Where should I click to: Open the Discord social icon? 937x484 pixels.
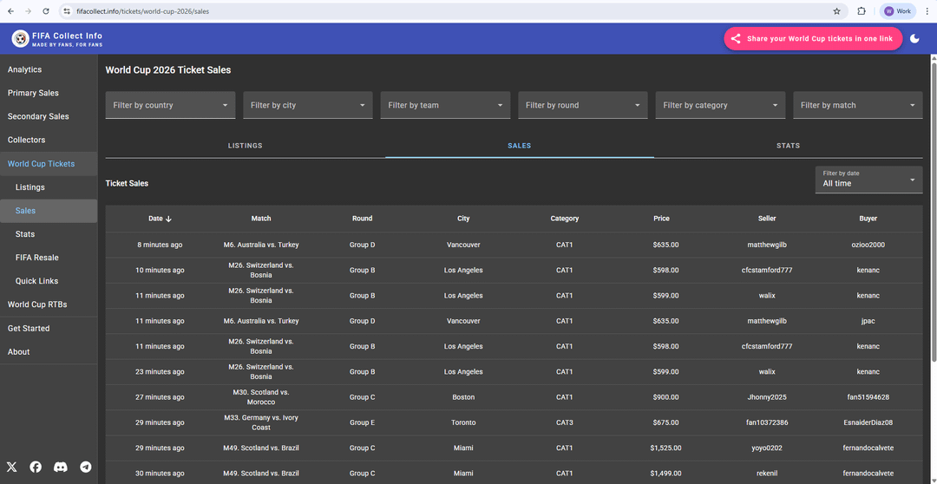61,467
